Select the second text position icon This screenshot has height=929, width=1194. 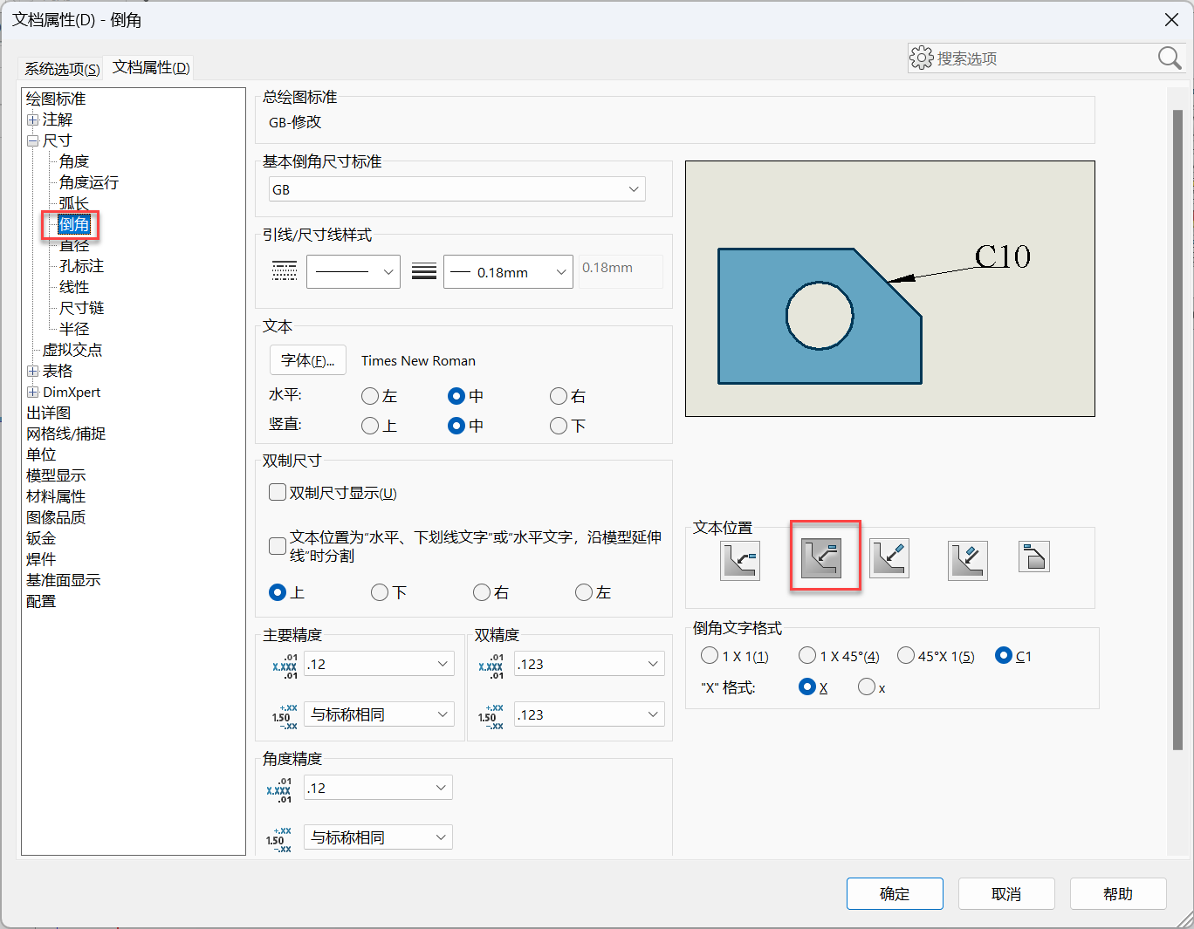tap(821, 559)
